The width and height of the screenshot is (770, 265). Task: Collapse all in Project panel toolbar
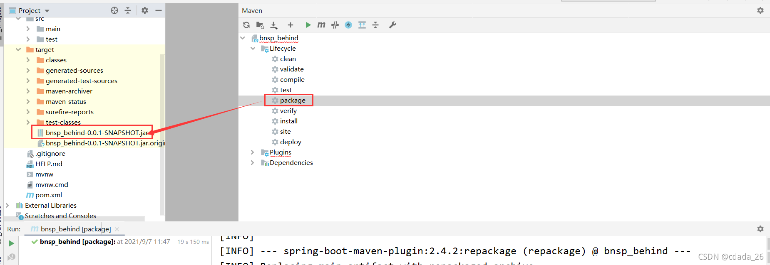[x=128, y=10]
